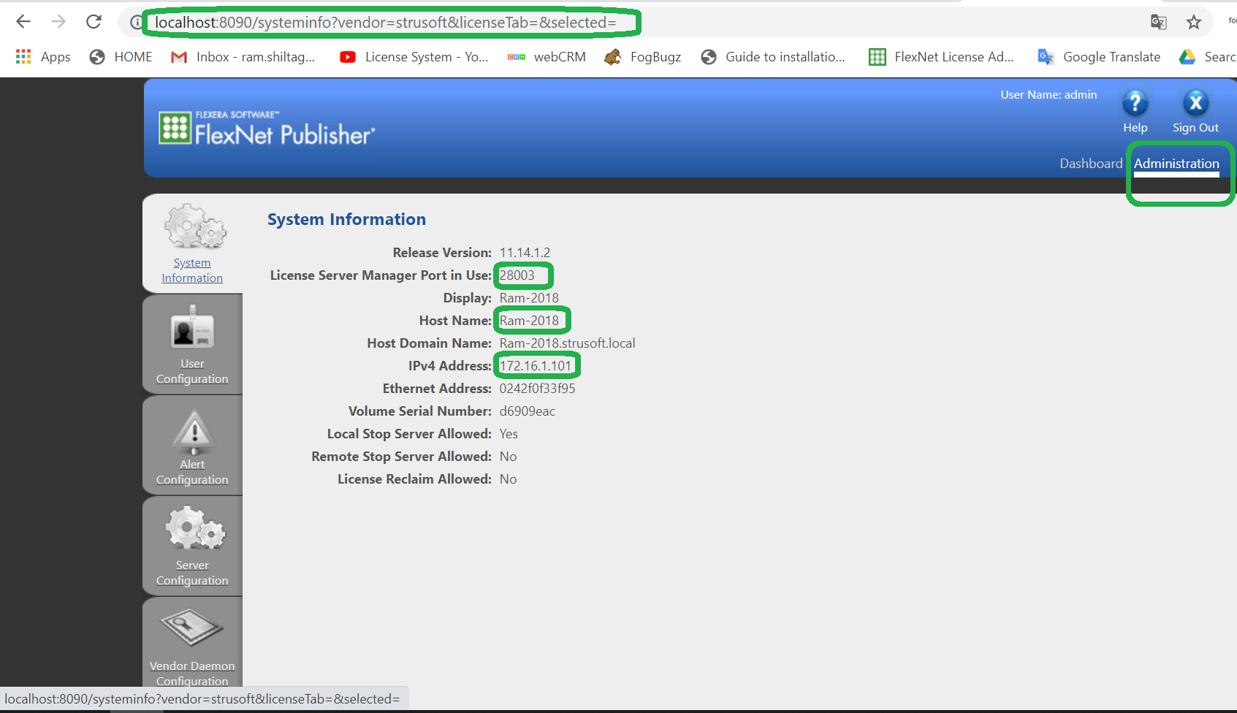
Task: Open the System Information link
Action: point(192,270)
